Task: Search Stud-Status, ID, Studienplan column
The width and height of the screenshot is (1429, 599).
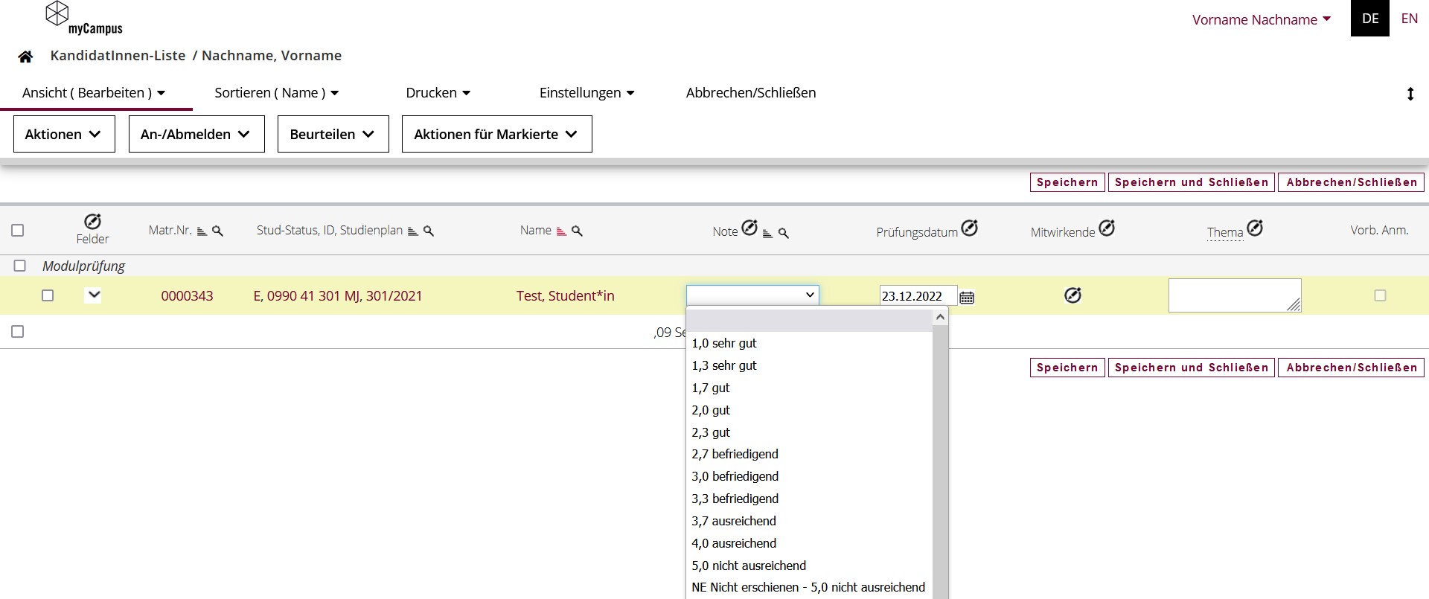Action: point(428,231)
